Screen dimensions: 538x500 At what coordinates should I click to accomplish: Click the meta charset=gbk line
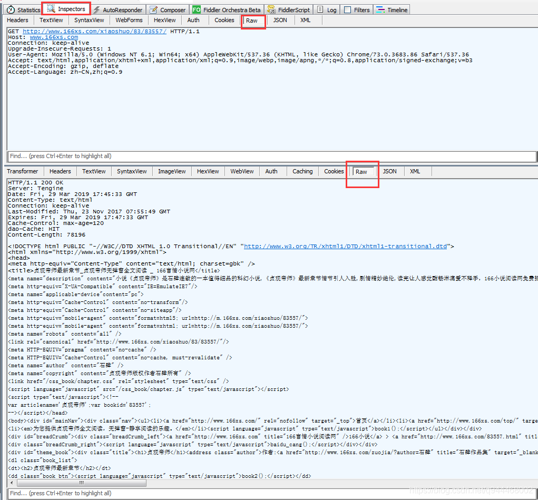[x=131, y=263]
